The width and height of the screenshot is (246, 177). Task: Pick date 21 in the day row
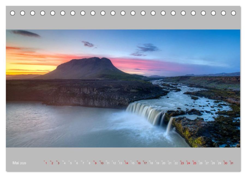(170, 163)
